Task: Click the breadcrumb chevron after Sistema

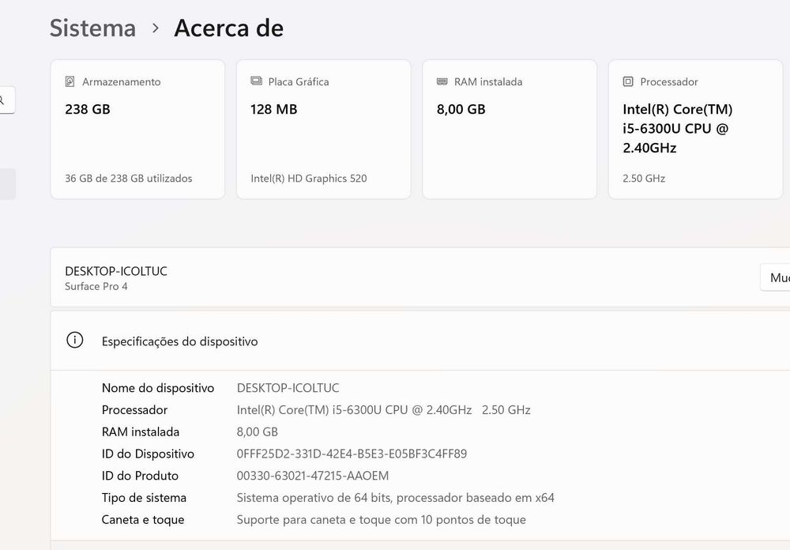Action: [x=156, y=28]
